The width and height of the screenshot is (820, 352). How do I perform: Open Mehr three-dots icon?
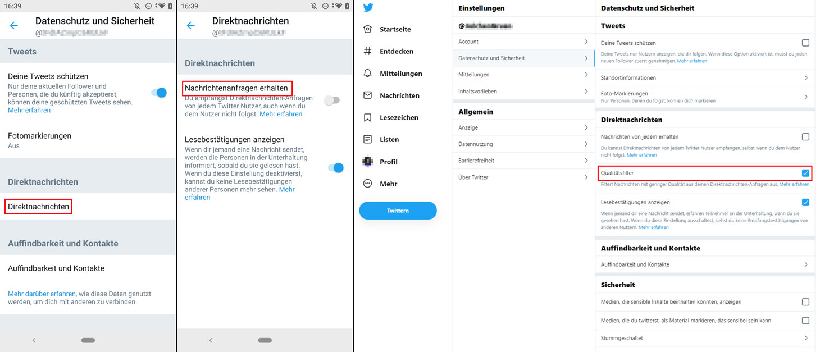pos(368,184)
